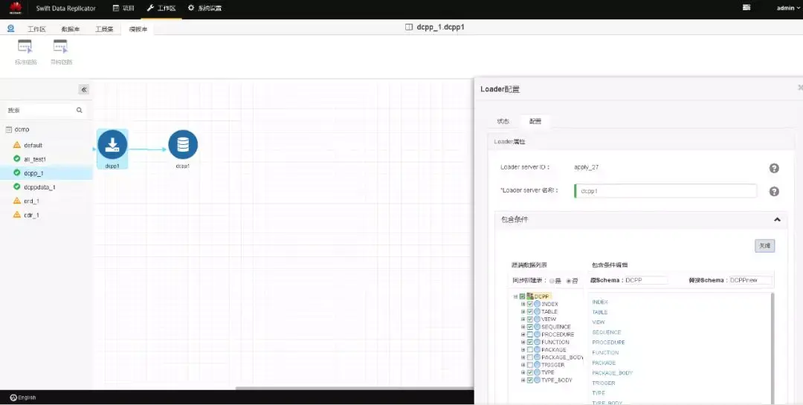Click the circle icon beside TABLE
Viewport: 803px width, 405px height.
(x=538, y=311)
